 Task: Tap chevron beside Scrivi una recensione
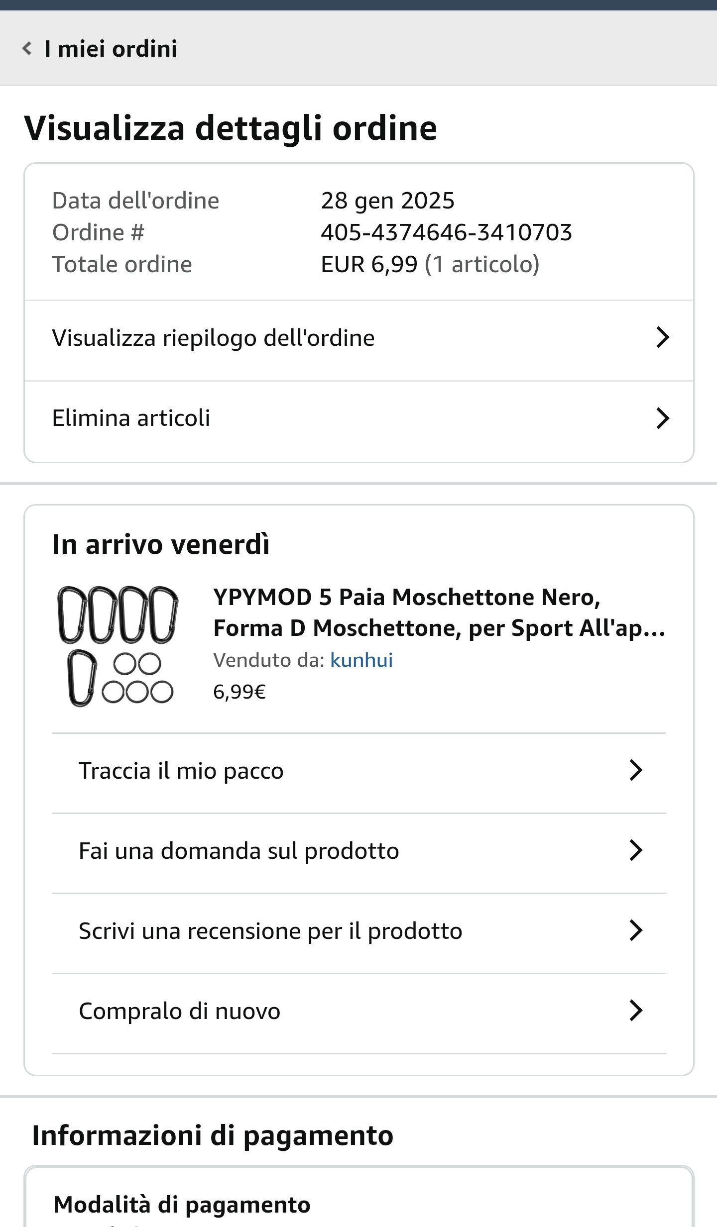tap(636, 930)
